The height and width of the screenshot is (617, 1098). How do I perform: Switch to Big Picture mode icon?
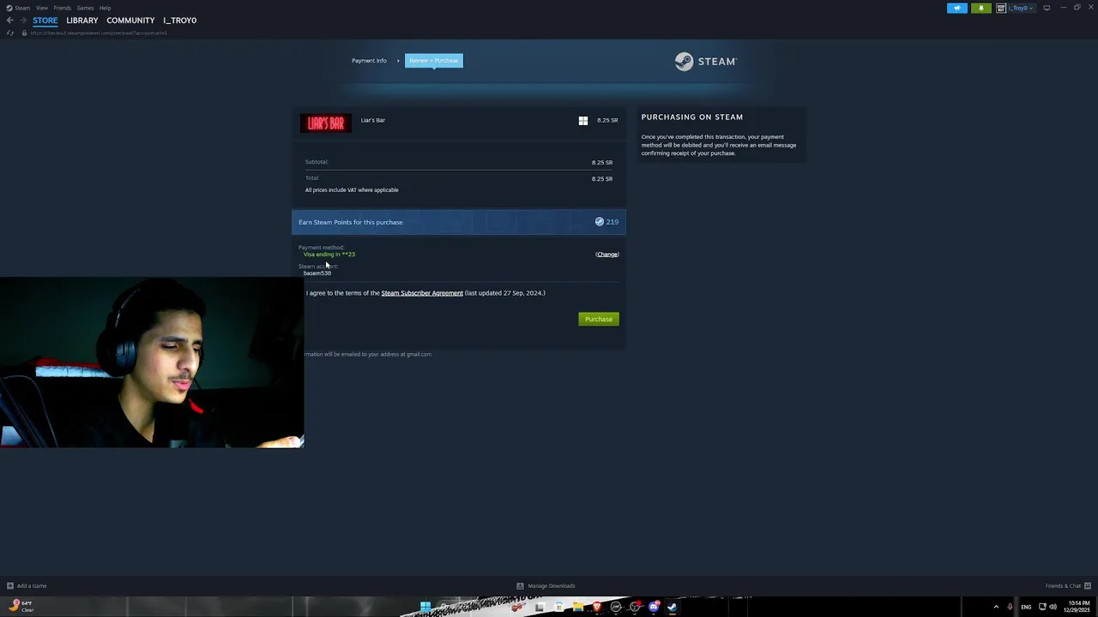pyautogui.click(x=1047, y=8)
